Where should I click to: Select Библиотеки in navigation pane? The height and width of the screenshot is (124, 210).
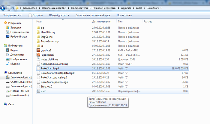pos(15,46)
